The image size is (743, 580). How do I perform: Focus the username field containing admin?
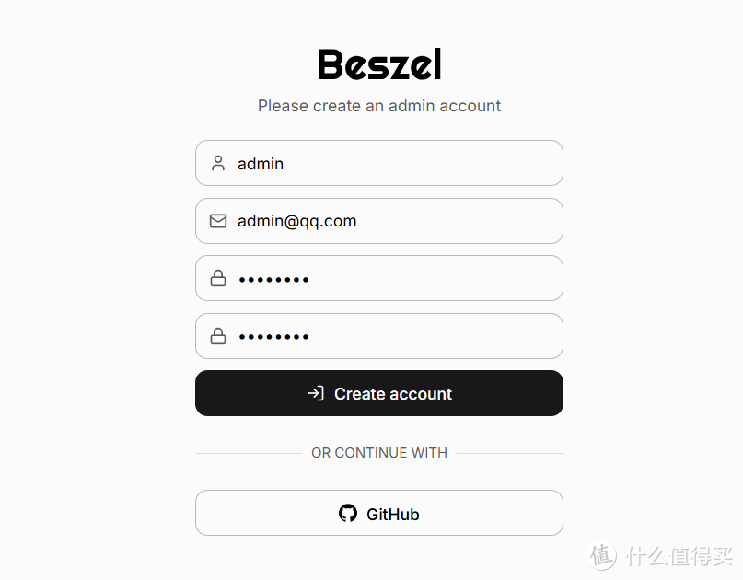point(396,163)
